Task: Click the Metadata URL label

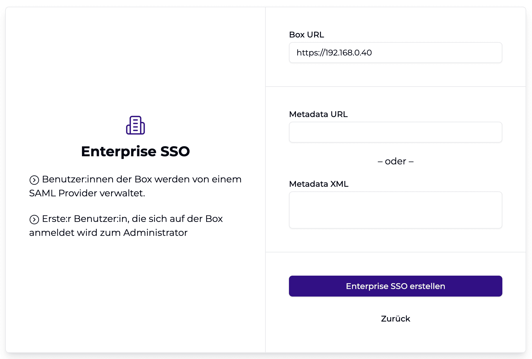Action: tap(318, 114)
